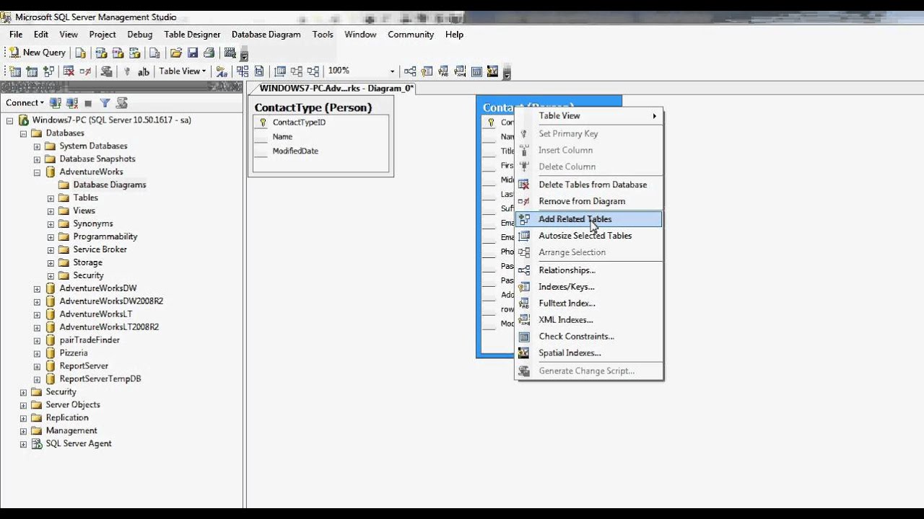Collapse the Windows7-PC server node
Screen dimensions: 924x519
pos(10,120)
